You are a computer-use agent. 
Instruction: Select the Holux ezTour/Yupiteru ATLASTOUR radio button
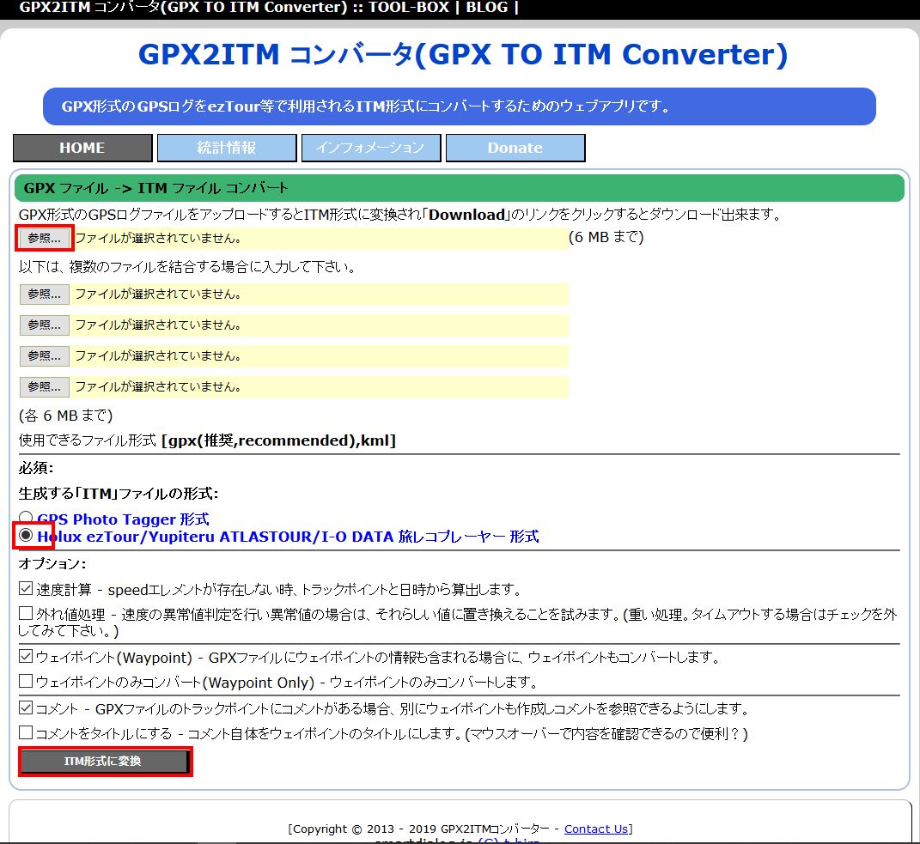pyautogui.click(x=25, y=536)
